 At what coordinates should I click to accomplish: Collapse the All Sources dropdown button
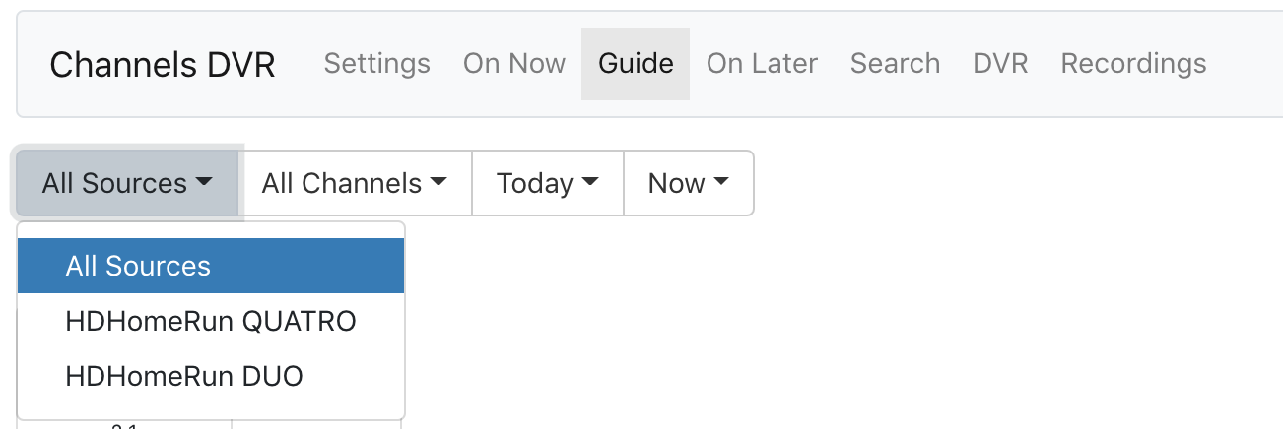[127, 183]
